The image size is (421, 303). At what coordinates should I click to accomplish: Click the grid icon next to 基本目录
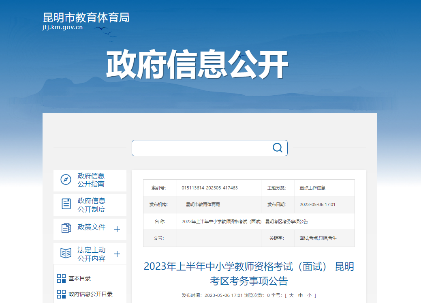click(61, 278)
